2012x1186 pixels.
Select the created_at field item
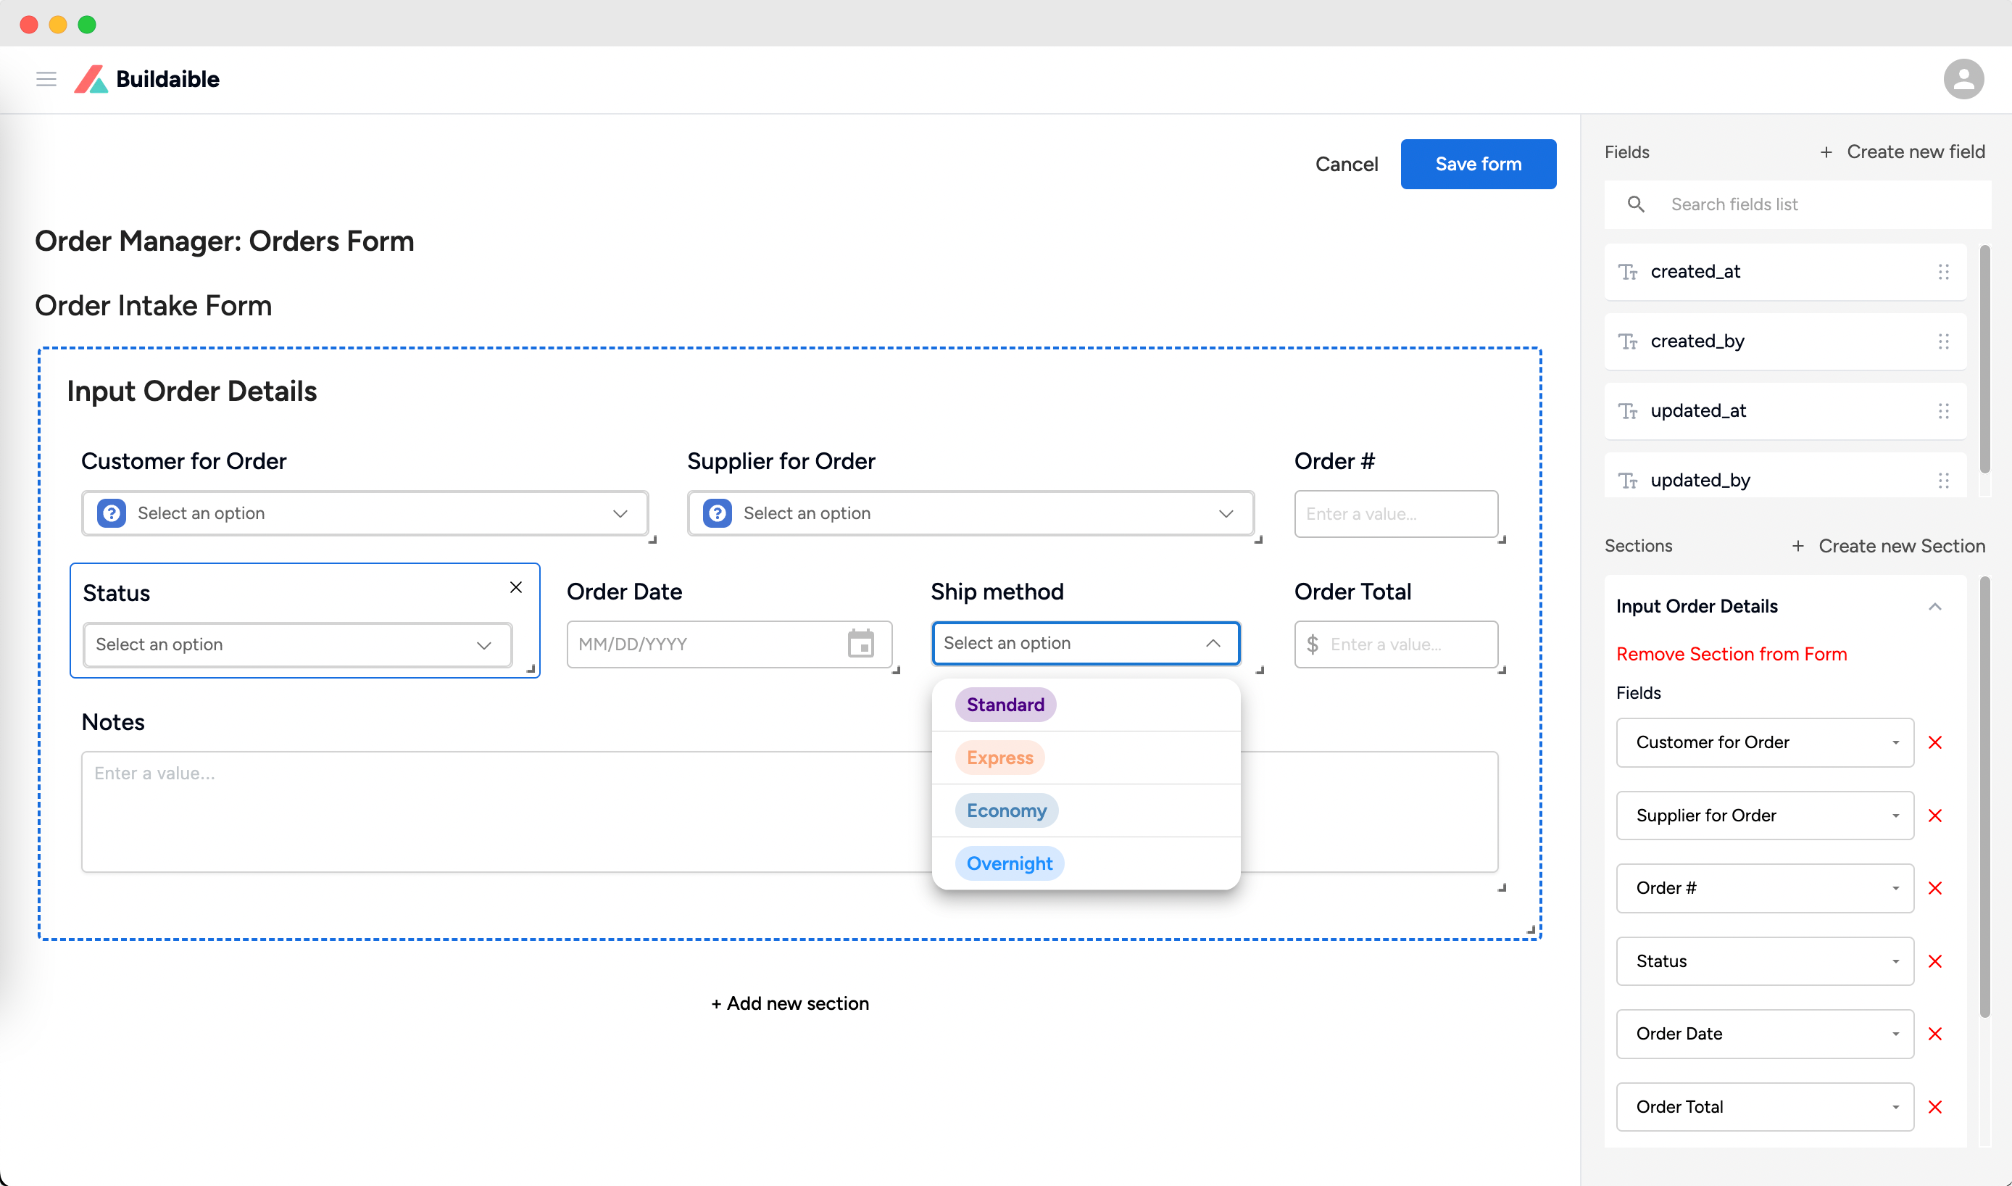(x=1785, y=273)
